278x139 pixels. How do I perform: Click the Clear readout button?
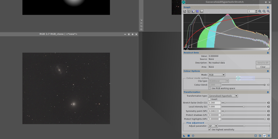point(263,67)
